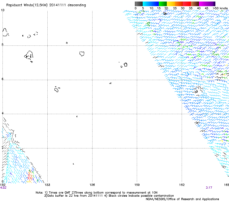Click the legend tick label 40
The width and height of the screenshot is (229, 201).
tap(199, 8)
